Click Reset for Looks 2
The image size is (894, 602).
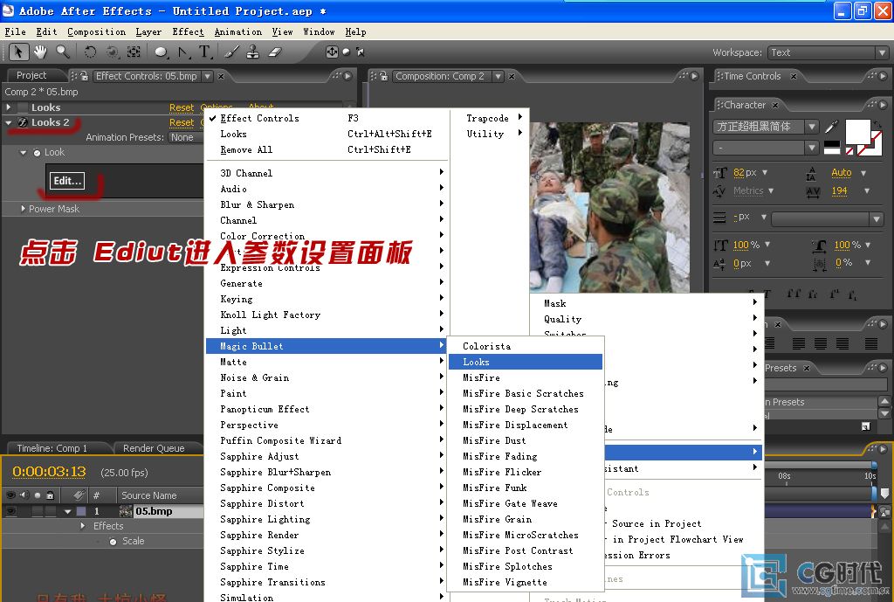pos(182,122)
